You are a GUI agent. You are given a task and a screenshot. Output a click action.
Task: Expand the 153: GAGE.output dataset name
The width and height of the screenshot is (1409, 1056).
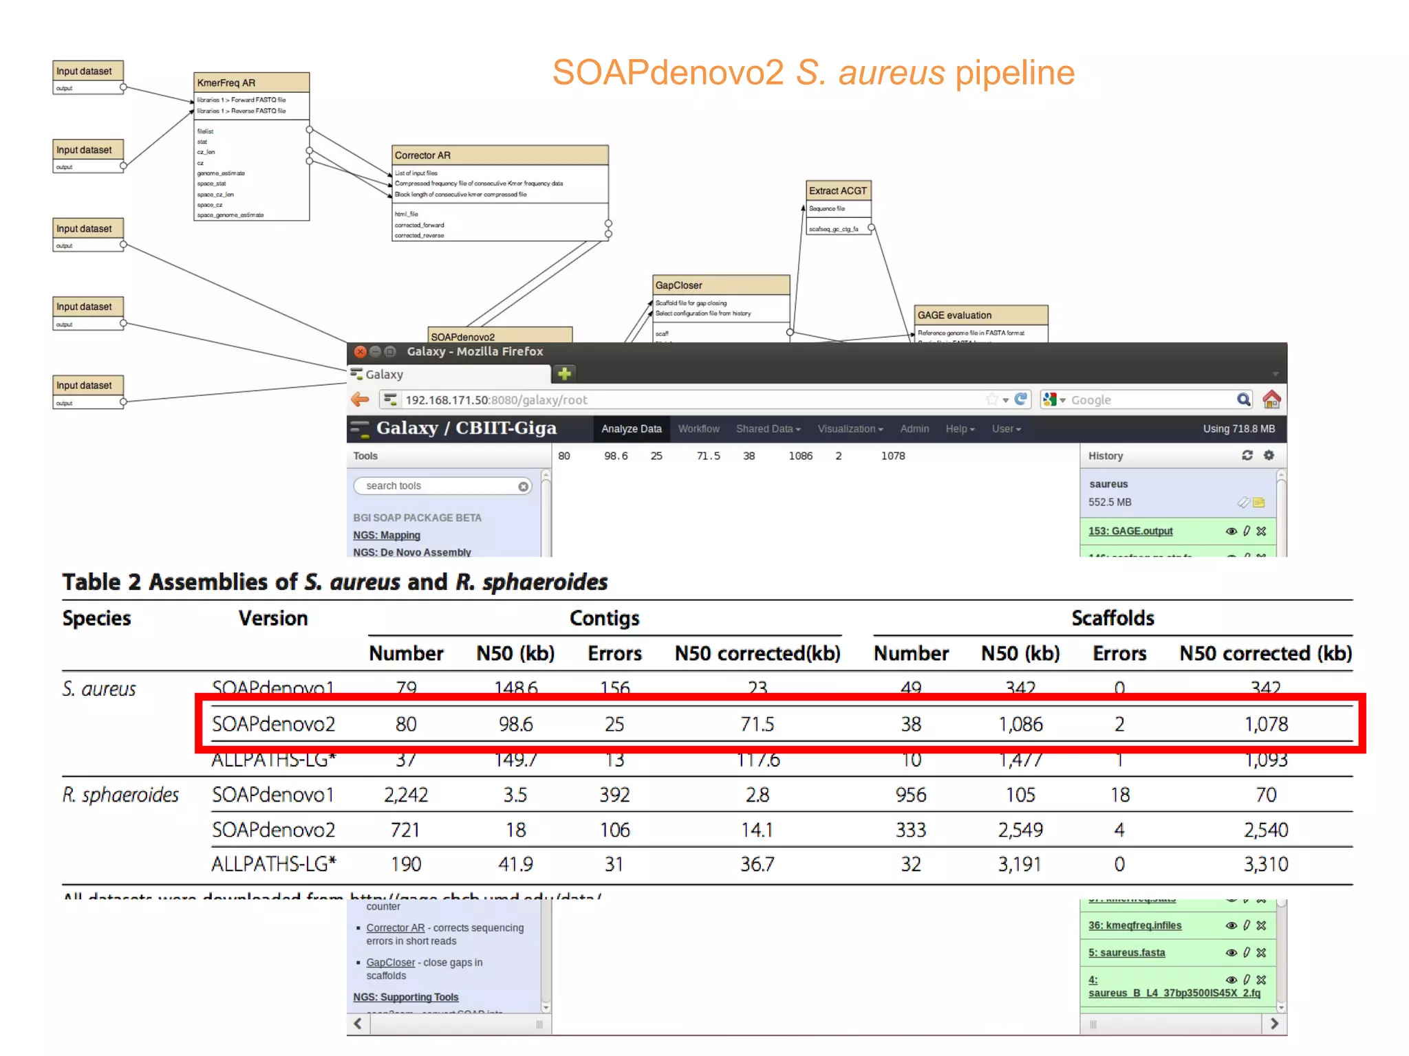[1130, 531]
